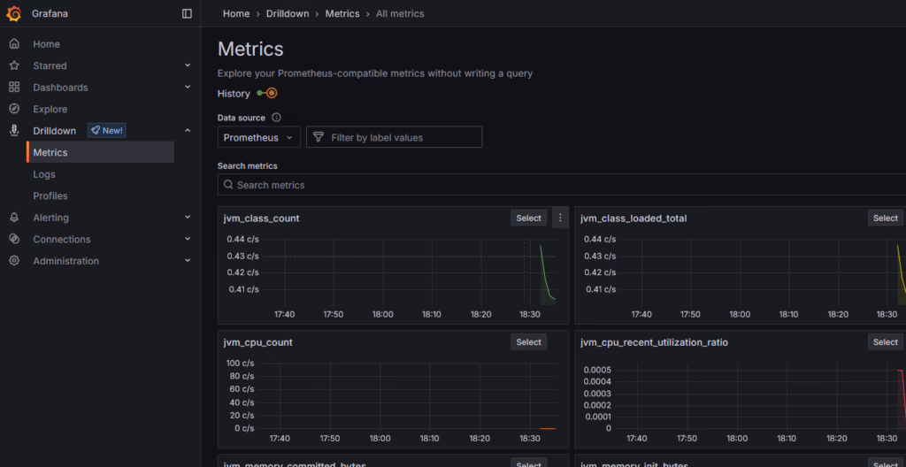
Task: Click the Alerting bell icon
Action: [14, 218]
